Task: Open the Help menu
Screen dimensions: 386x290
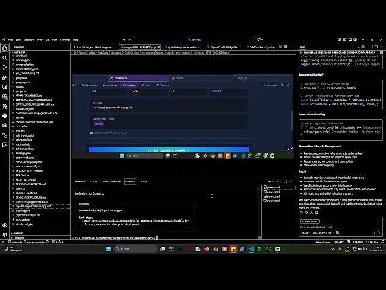Action: coord(75,40)
